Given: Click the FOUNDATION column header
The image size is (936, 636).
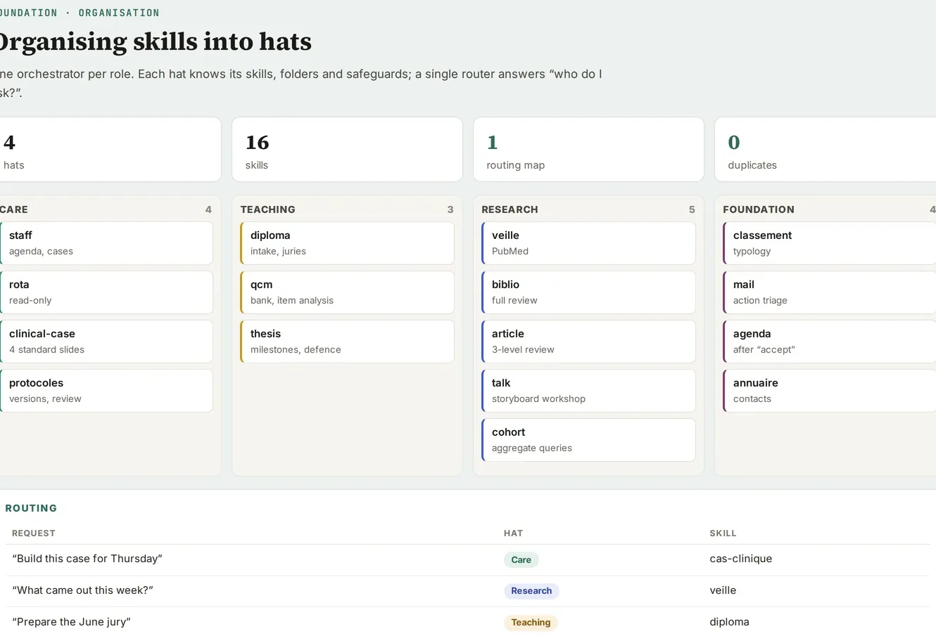Looking at the screenshot, I should coord(759,209).
